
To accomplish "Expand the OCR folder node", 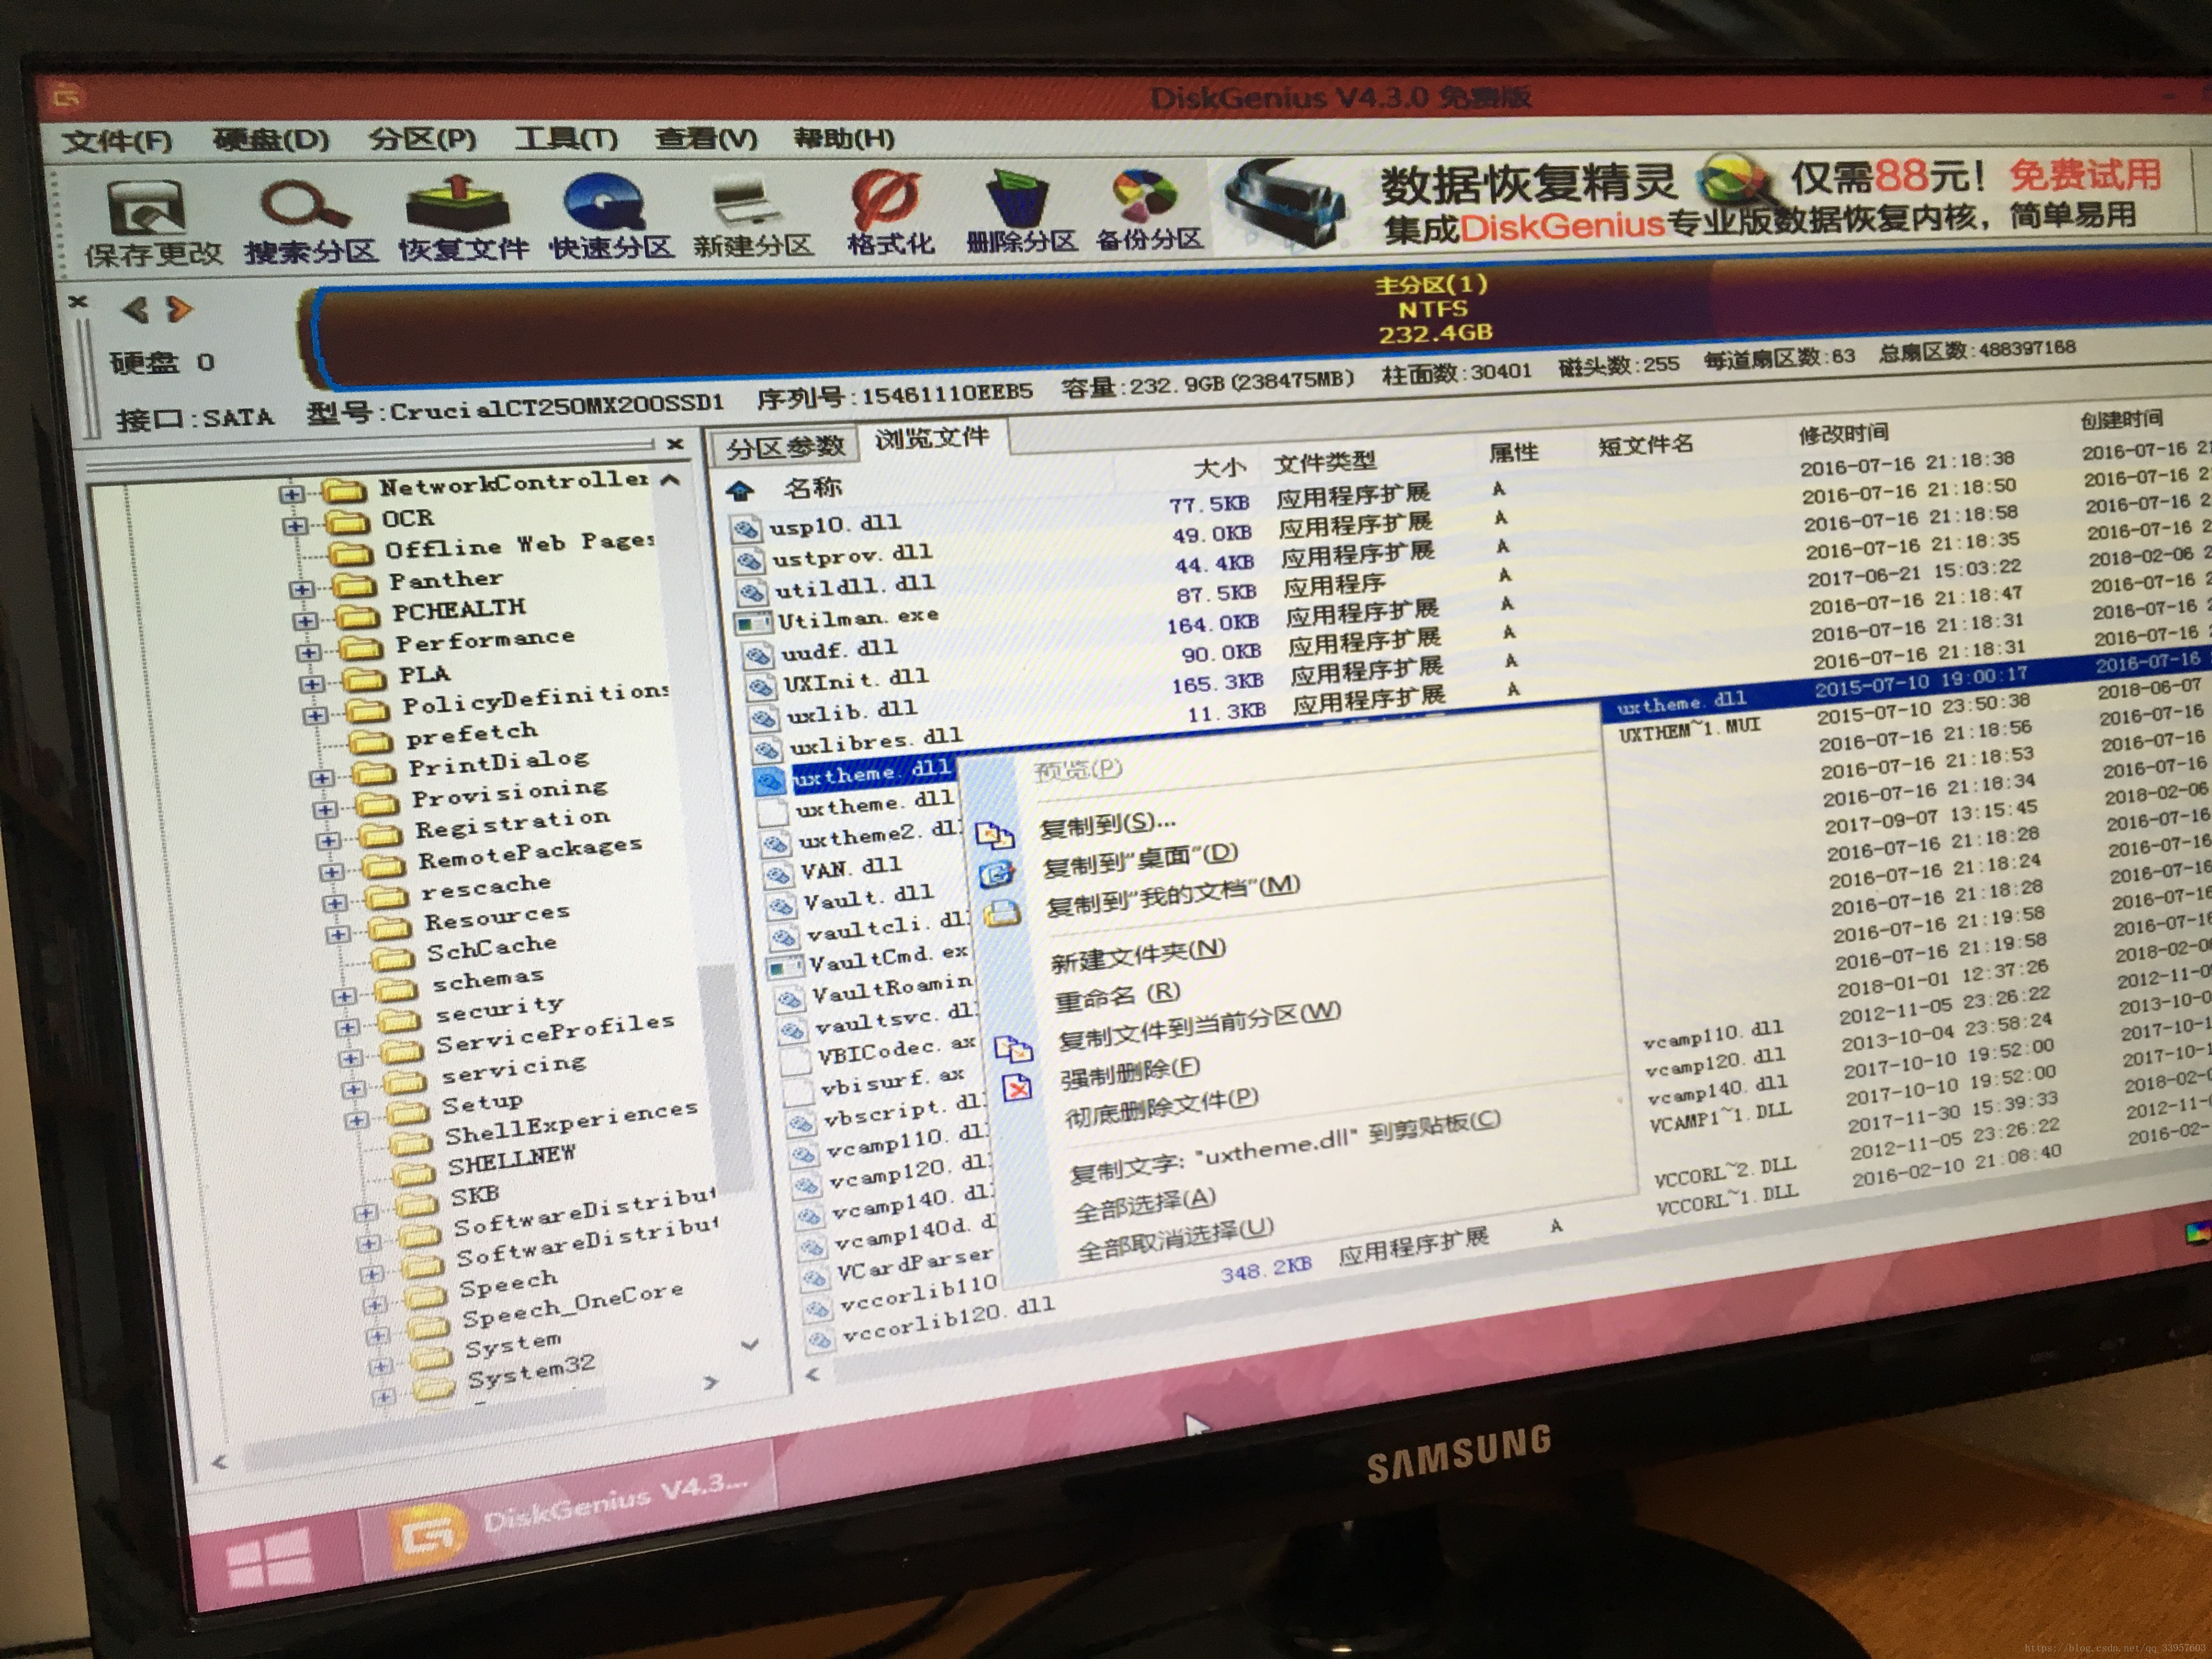I will point(294,526).
